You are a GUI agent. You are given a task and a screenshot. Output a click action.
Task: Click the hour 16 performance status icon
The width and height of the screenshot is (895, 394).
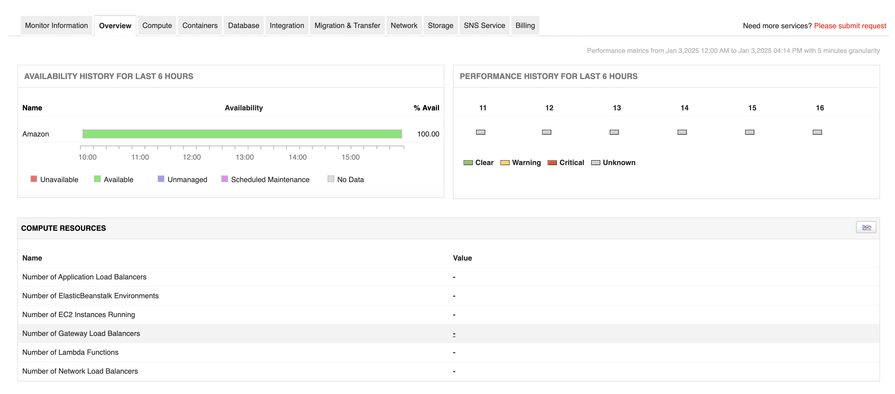pos(817,132)
